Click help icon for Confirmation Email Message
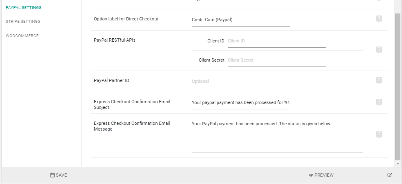402x184 pixels. [x=379, y=135]
